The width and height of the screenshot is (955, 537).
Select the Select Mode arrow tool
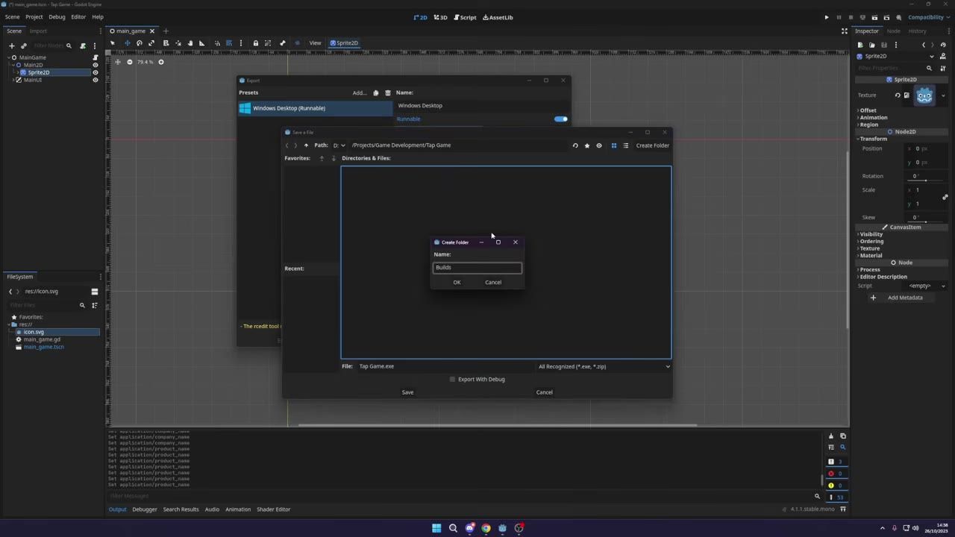click(113, 43)
